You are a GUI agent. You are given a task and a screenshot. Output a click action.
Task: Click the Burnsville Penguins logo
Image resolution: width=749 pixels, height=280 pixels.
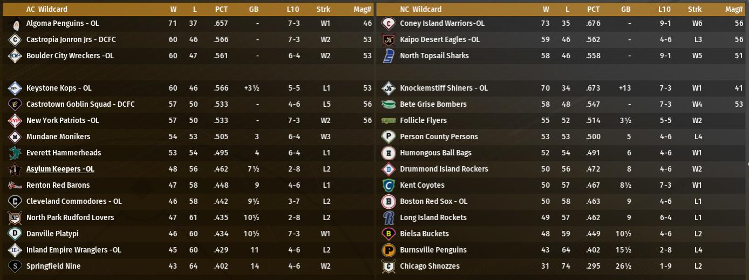388,250
